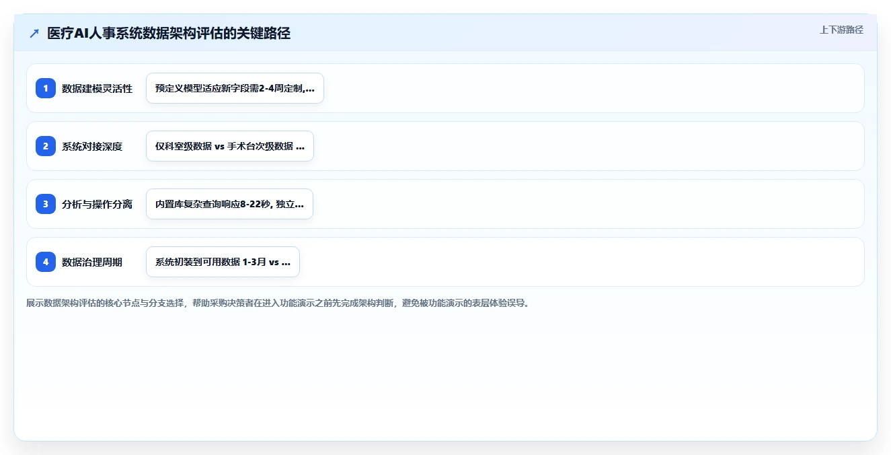Select the number 2 step badge
The width and height of the screenshot is (891, 455).
(46, 146)
